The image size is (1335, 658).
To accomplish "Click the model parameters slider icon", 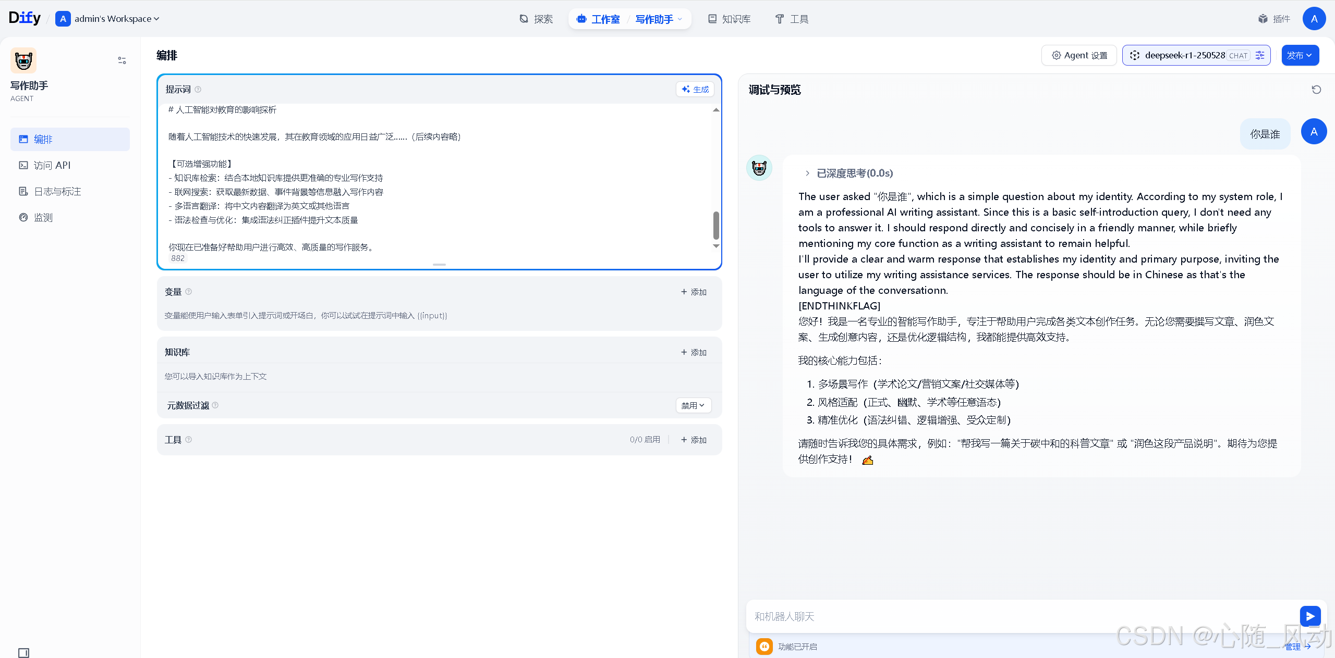I will point(1260,55).
